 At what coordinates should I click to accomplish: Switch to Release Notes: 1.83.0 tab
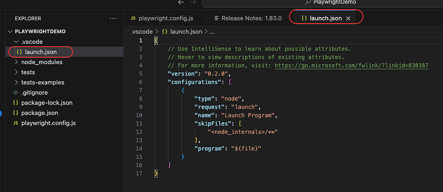pyautogui.click(x=250, y=18)
